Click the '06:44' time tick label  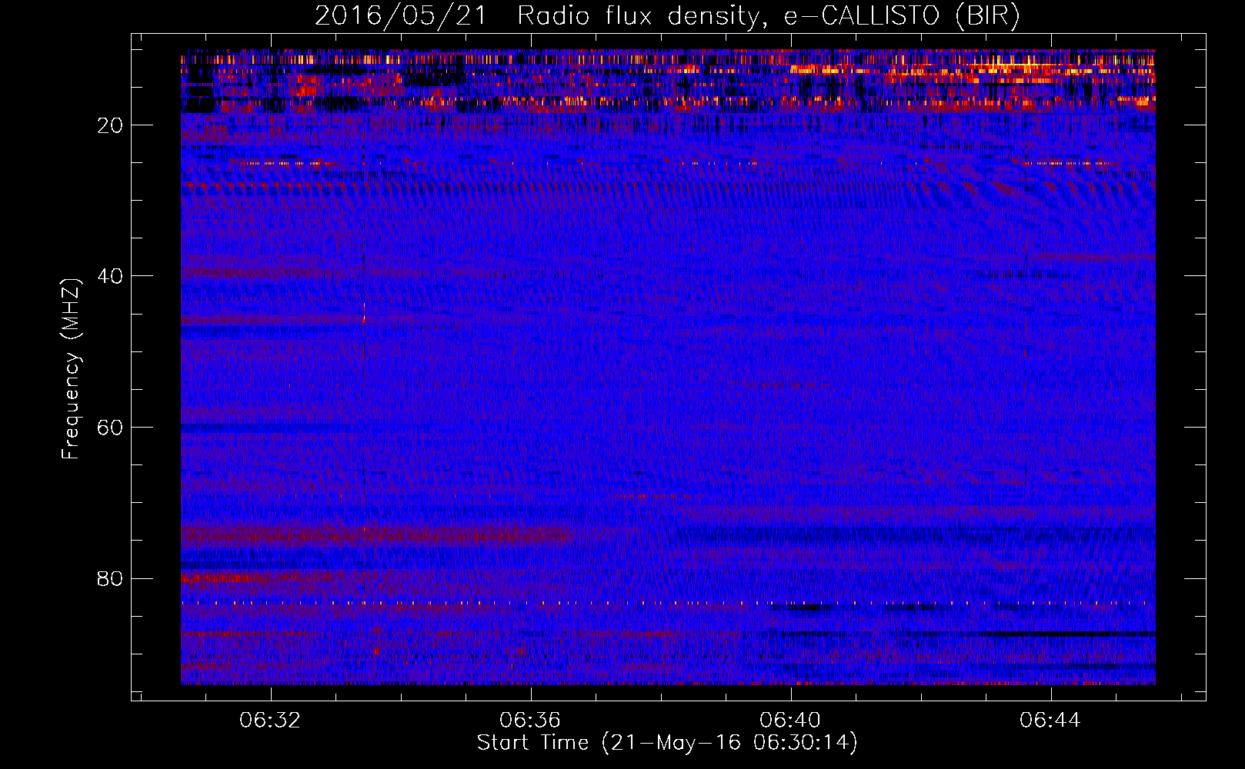1050,721
